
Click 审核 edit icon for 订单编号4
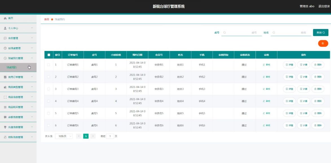tap(264, 101)
